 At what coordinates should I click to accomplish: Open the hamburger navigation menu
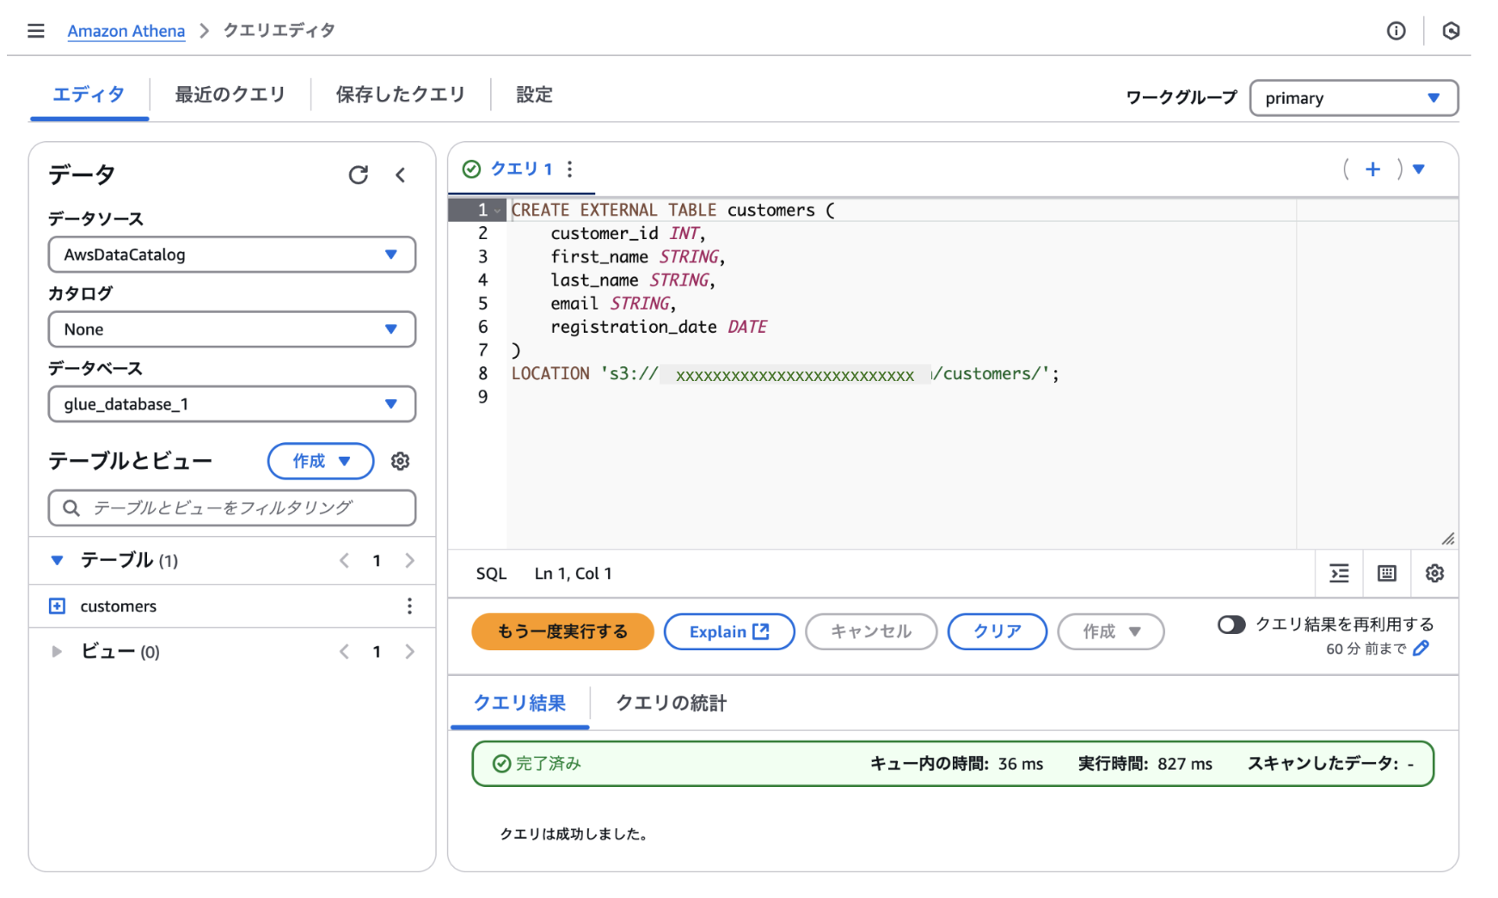click(x=35, y=31)
